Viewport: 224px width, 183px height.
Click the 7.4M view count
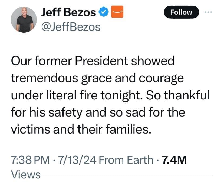pos(174,160)
